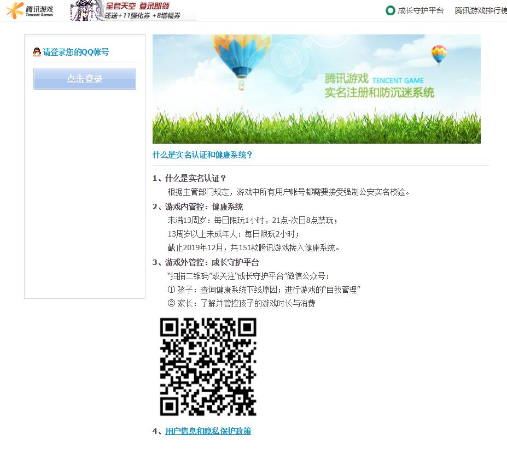Click the heading 3、游戏外管控：成长守护平台

coord(206,262)
